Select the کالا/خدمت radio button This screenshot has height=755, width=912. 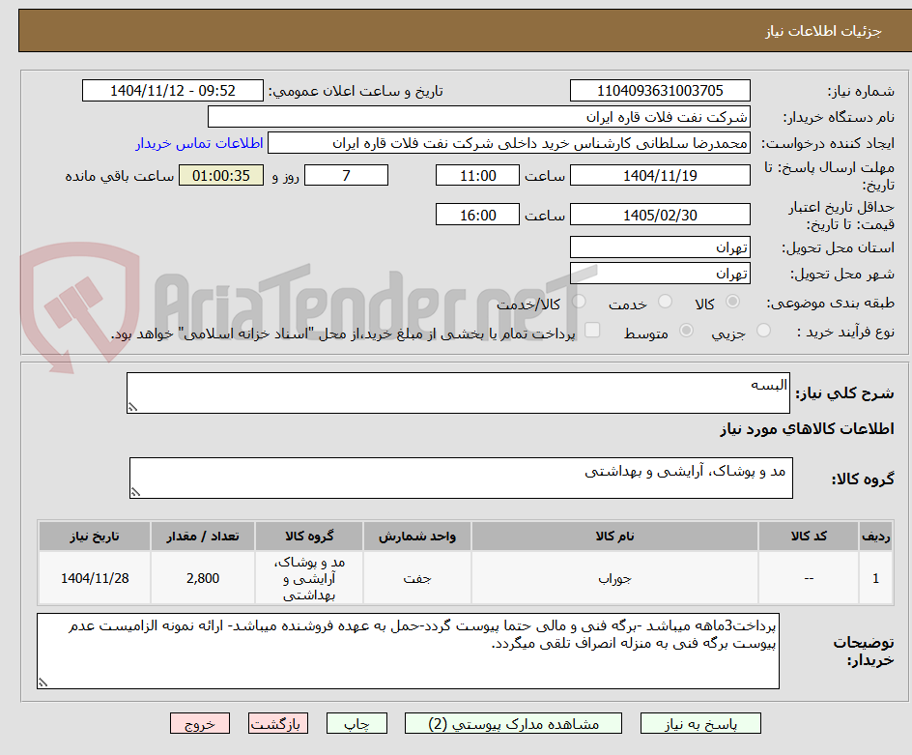click(579, 302)
